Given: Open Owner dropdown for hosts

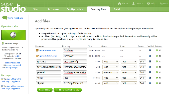Looking at the screenshot, I should [x=111, y=78].
